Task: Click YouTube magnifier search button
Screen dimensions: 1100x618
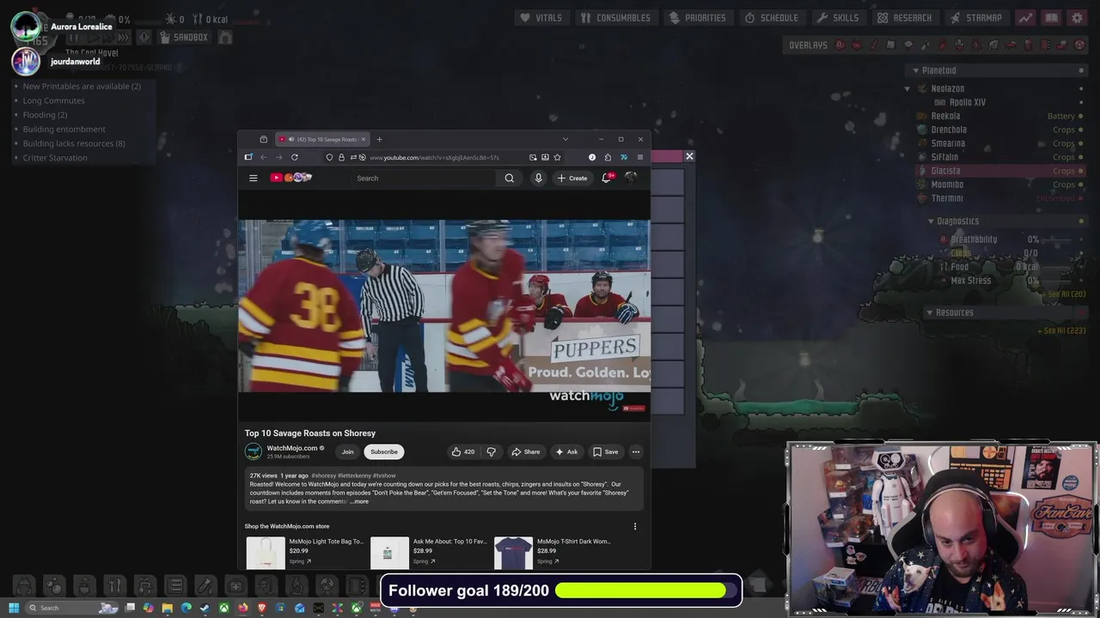Action: tap(510, 179)
